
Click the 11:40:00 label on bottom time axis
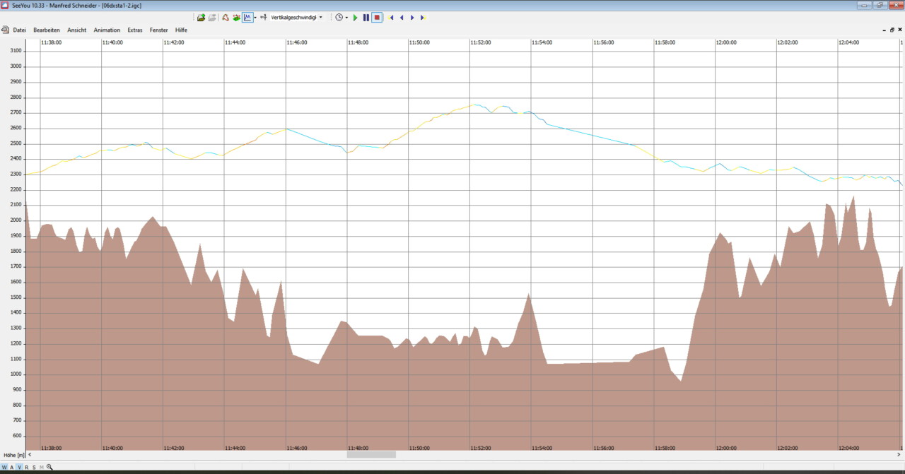click(112, 448)
